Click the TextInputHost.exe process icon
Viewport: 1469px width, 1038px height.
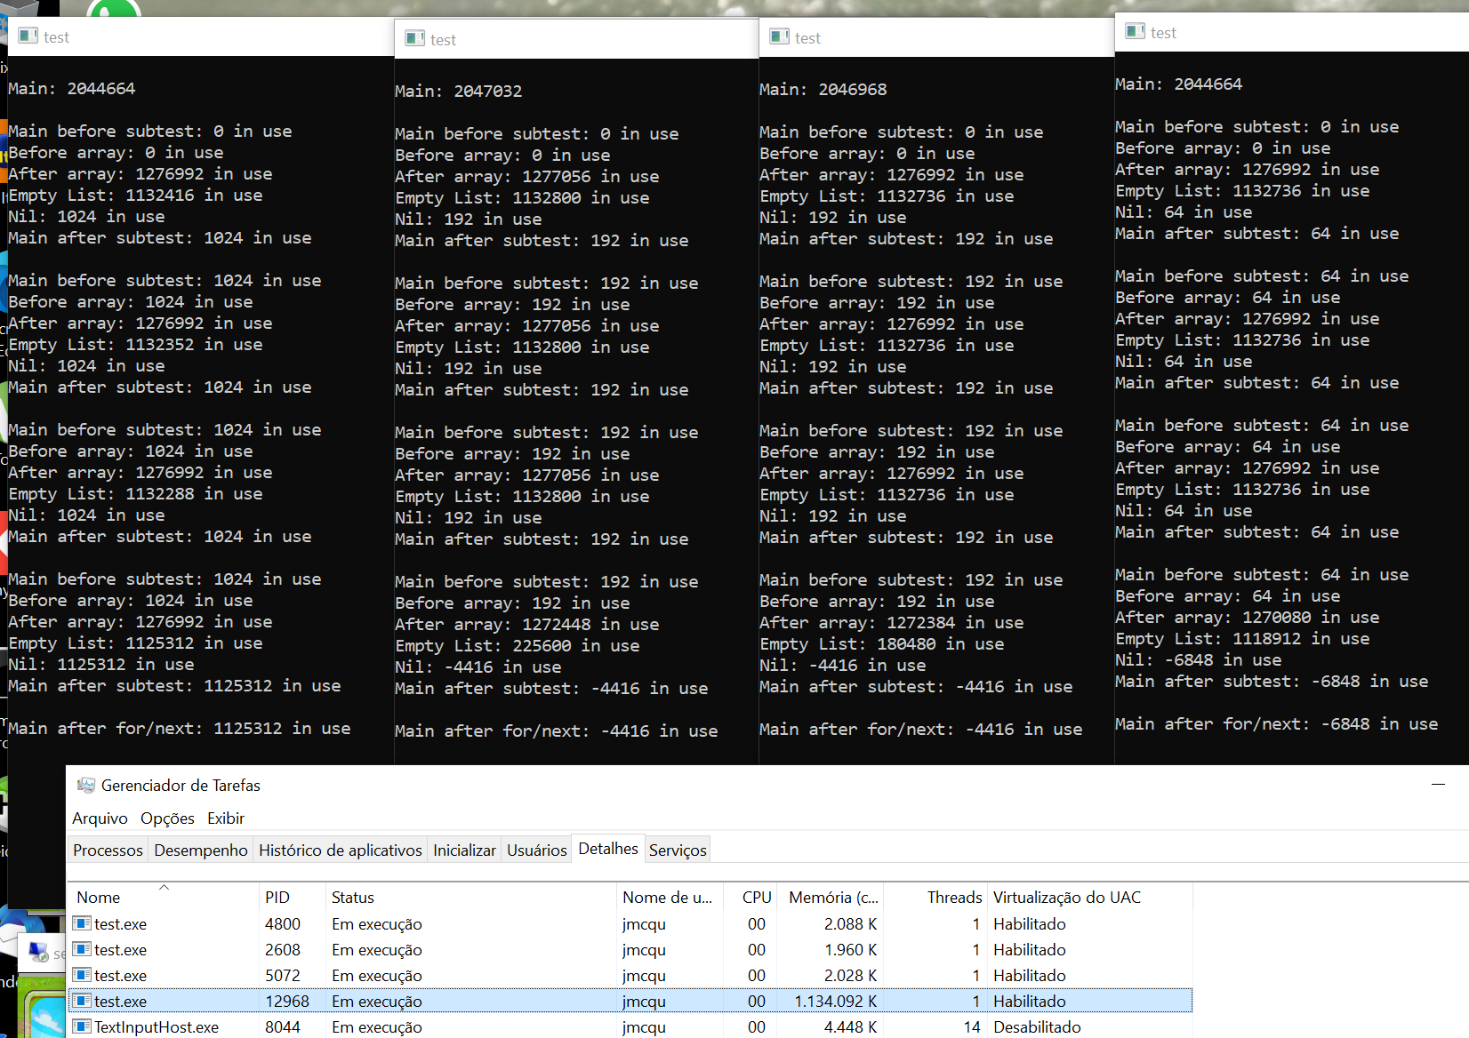click(x=83, y=1026)
